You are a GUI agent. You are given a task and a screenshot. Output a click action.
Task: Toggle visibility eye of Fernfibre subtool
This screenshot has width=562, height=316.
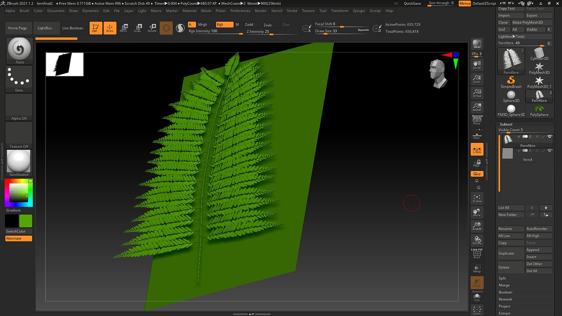click(x=550, y=137)
